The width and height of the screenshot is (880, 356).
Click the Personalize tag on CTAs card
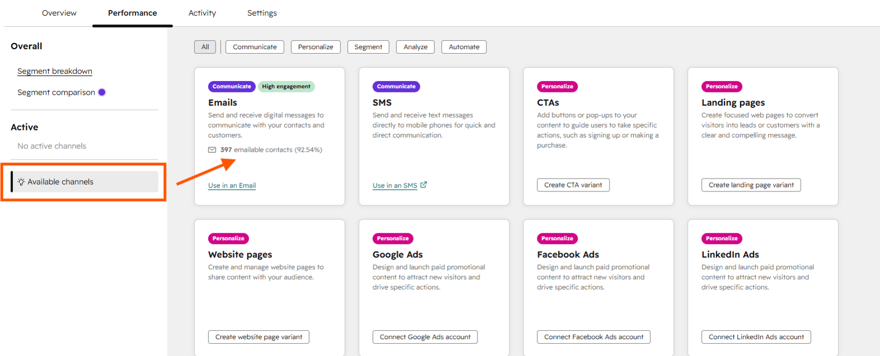[x=558, y=87]
